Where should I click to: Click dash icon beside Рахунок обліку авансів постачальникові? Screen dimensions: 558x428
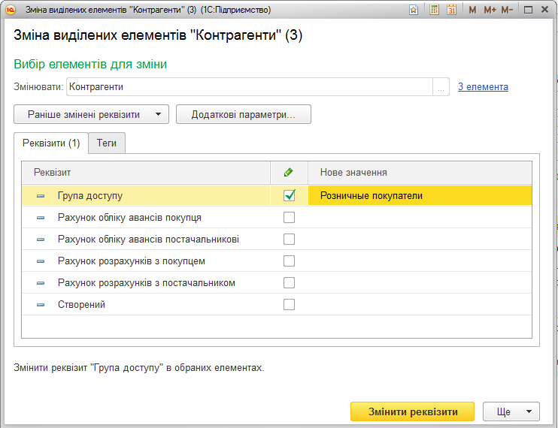click(41, 240)
